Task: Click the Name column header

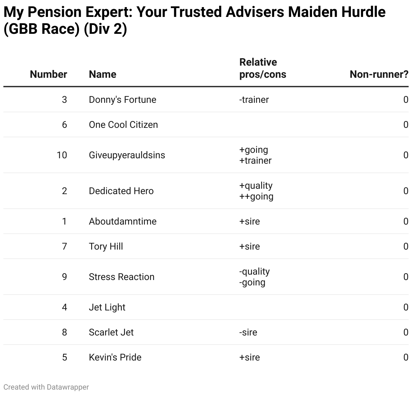Action: 103,74
